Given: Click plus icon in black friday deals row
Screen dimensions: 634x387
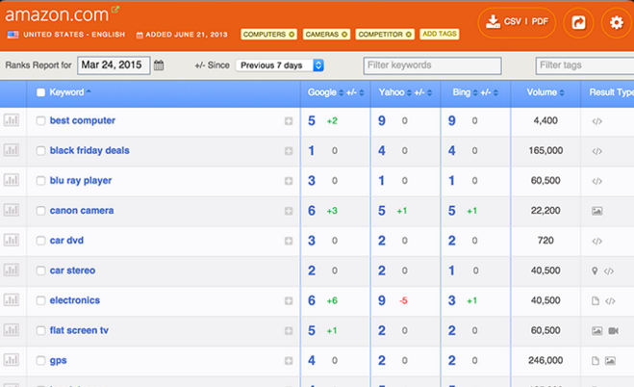Looking at the screenshot, I should (x=289, y=151).
